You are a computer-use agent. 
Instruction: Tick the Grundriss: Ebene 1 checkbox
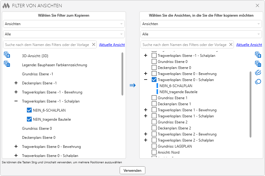[x=154, y=98]
